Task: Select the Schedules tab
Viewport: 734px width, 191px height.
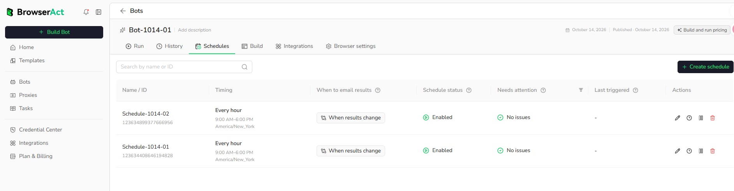Action: pos(212,46)
